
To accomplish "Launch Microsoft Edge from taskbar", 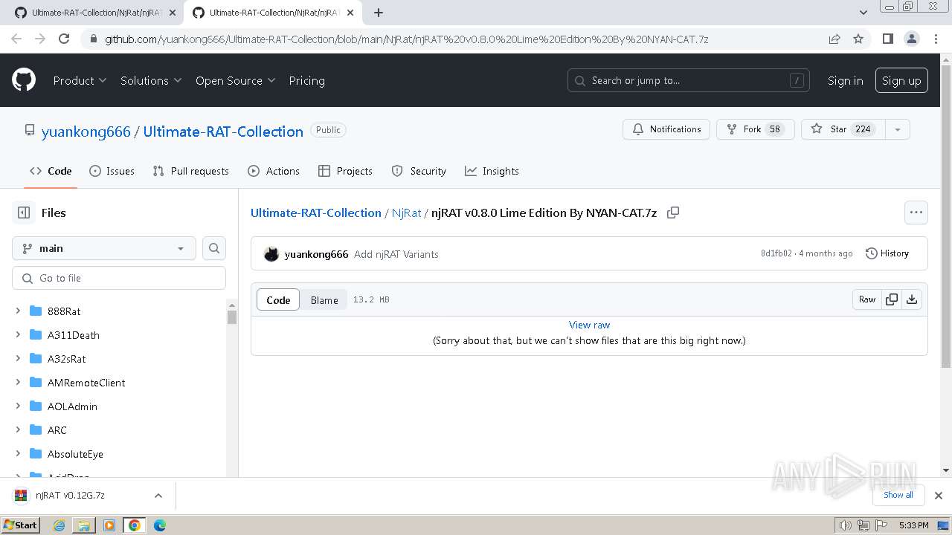I will coord(160,525).
